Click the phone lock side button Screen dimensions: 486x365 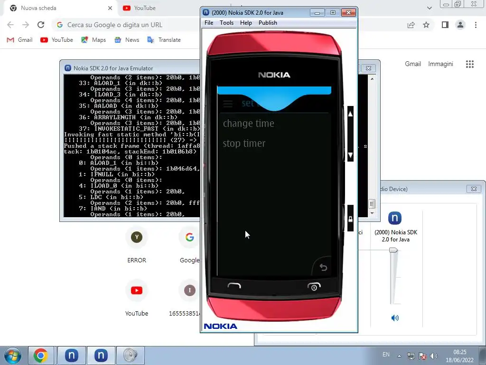(350, 219)
